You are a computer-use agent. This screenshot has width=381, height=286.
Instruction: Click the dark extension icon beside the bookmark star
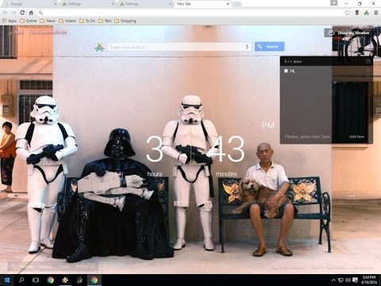tap(357, 13)
